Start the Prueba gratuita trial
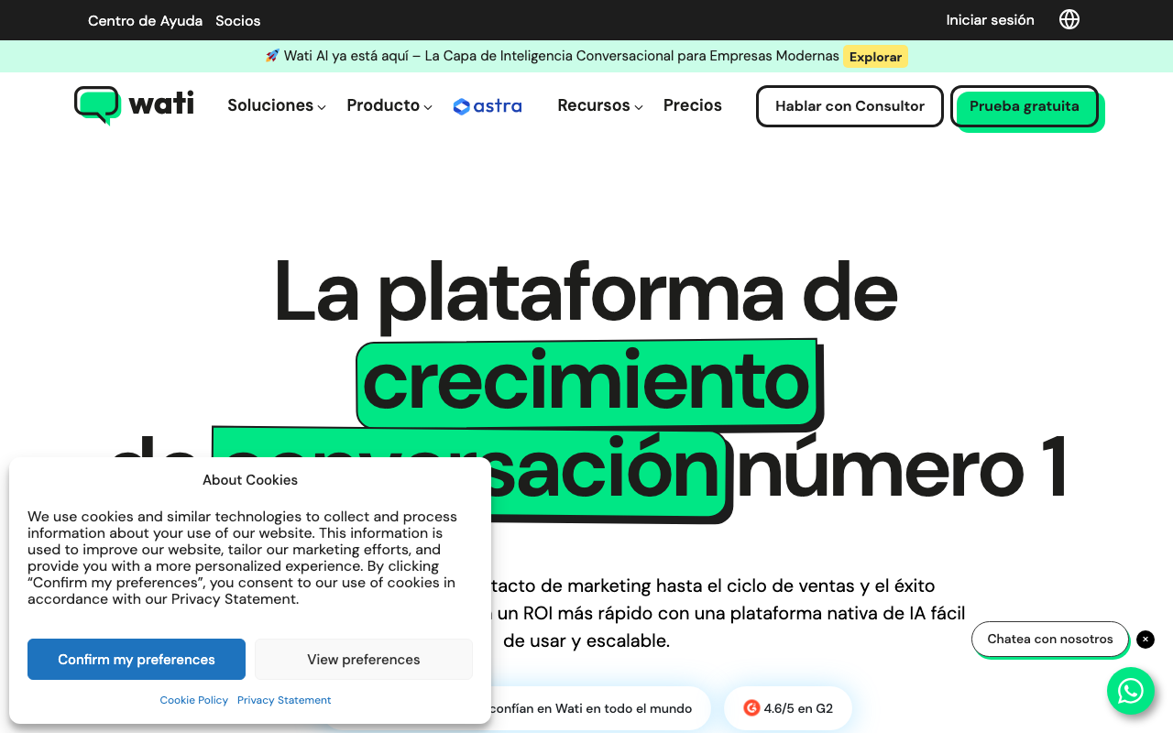1173x733 pixels. click(1025, 106)
